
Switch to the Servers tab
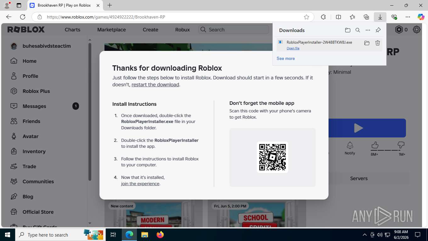coord(359,178)
